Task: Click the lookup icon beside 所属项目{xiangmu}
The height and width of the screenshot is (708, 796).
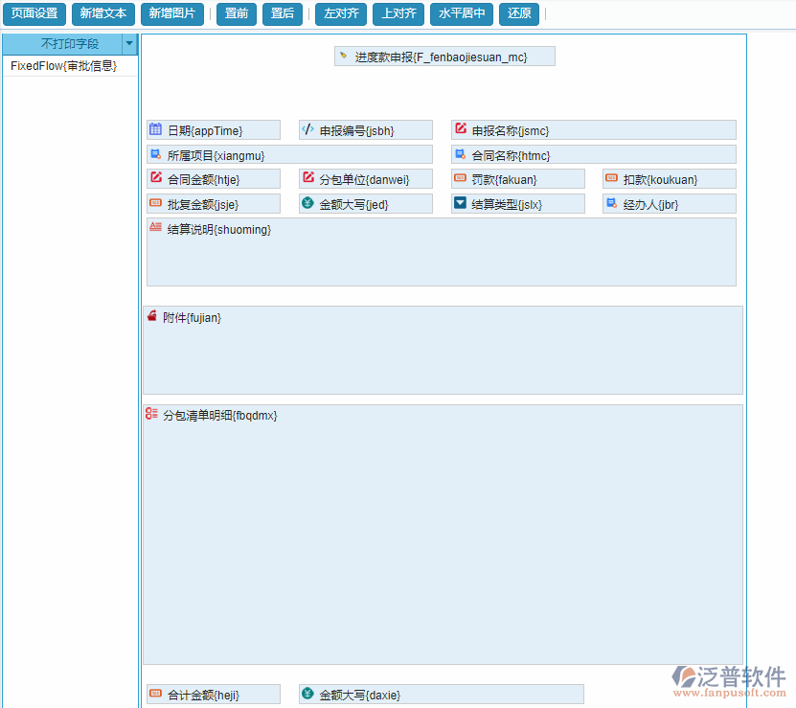Action: (155, 154)
